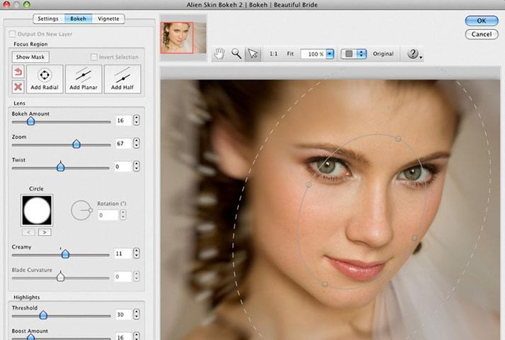Click the Creamy value stepper arrows
The width and height of the screenshot is (505, 340).
click(136, 253)
